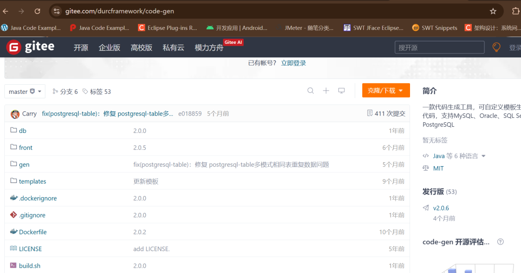This screenshot has height=273, width=521.
Task: Click 发行版 (53) heading
Action: pos(439,192)
